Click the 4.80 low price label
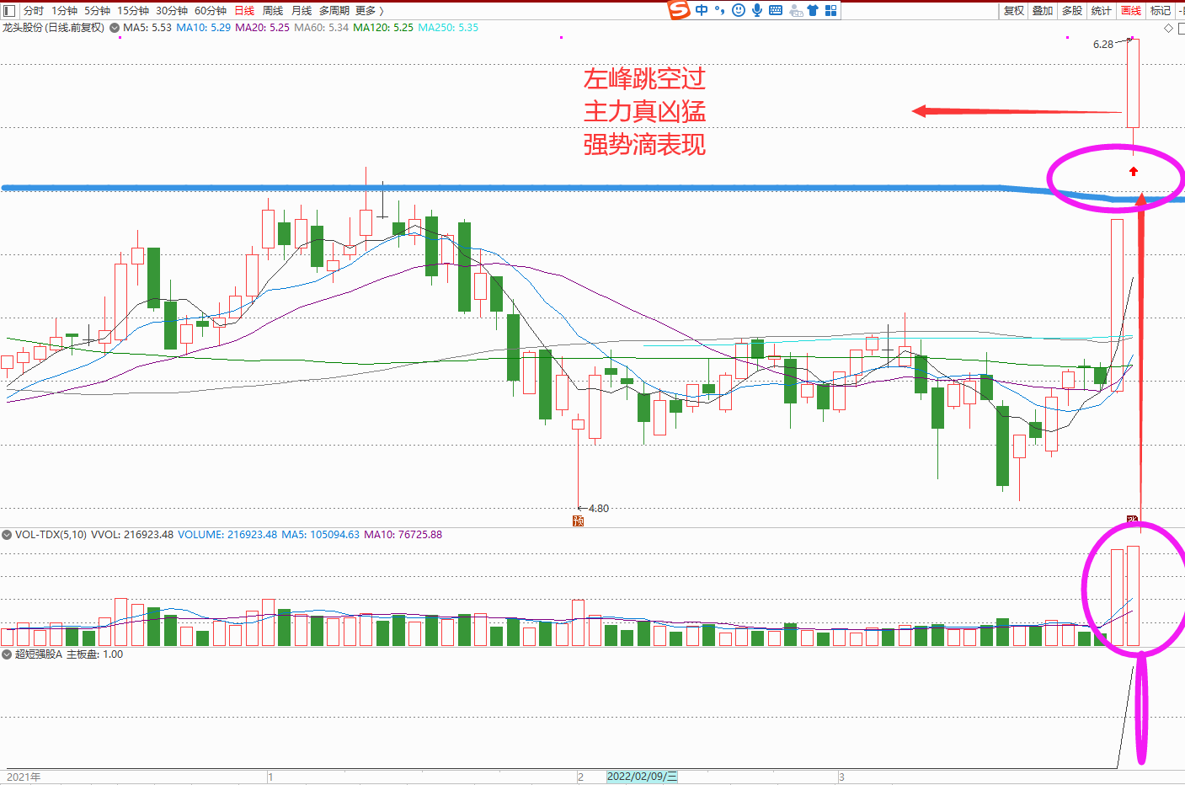Viewport: 1185px width, 785px height. tap(599, 509)
